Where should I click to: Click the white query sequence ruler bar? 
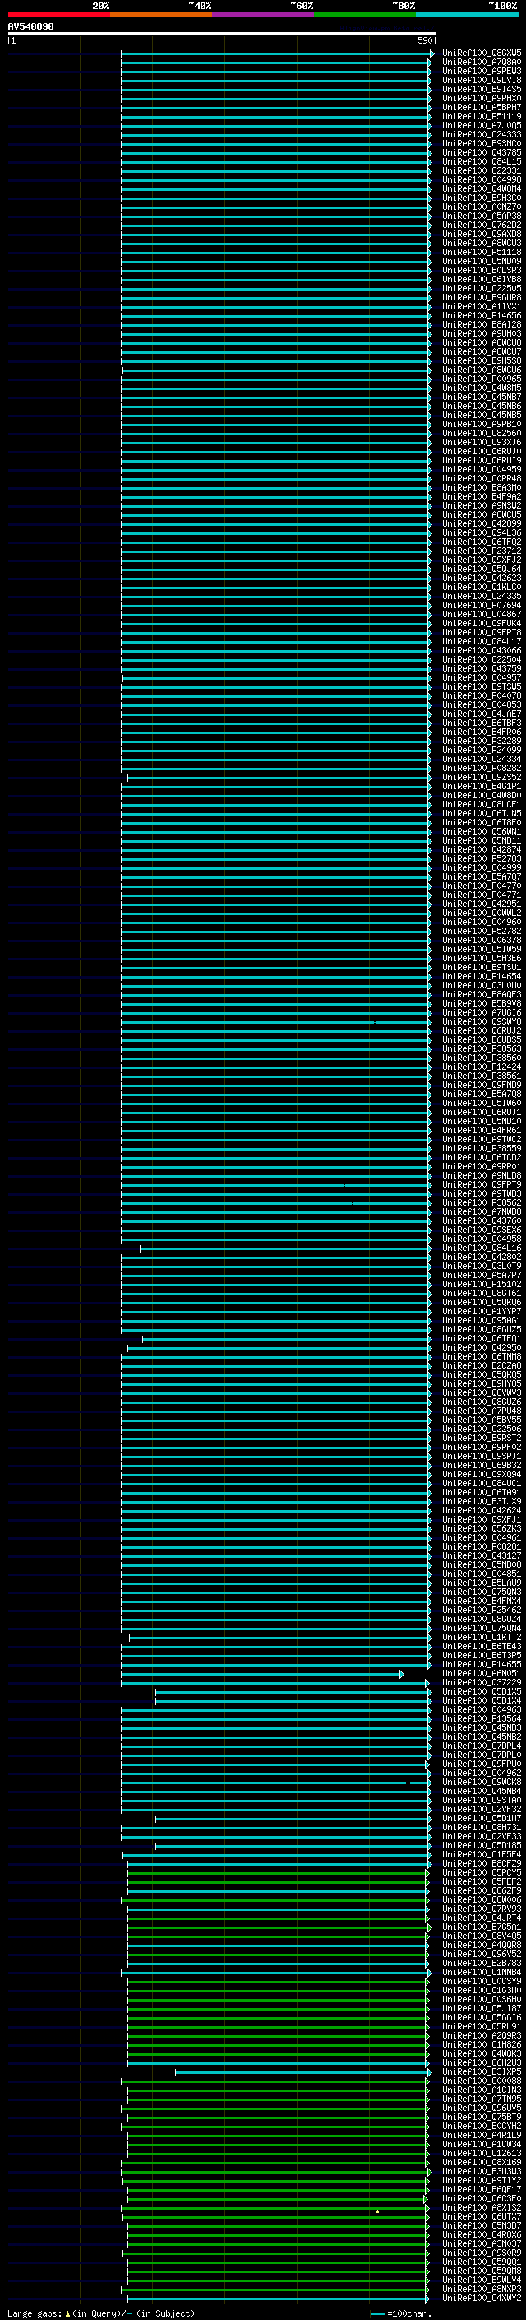tap(221, 35)
